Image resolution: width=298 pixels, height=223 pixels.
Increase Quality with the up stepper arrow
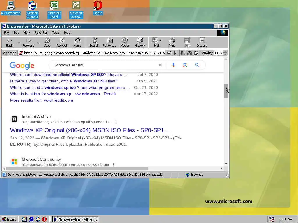point(225,52)
